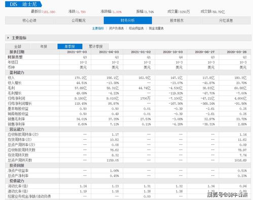Image resolution: width=253 pixels, height=200 pixels.
Task: Select the 全部 report filter tab
Action: (x=18, y=47)
